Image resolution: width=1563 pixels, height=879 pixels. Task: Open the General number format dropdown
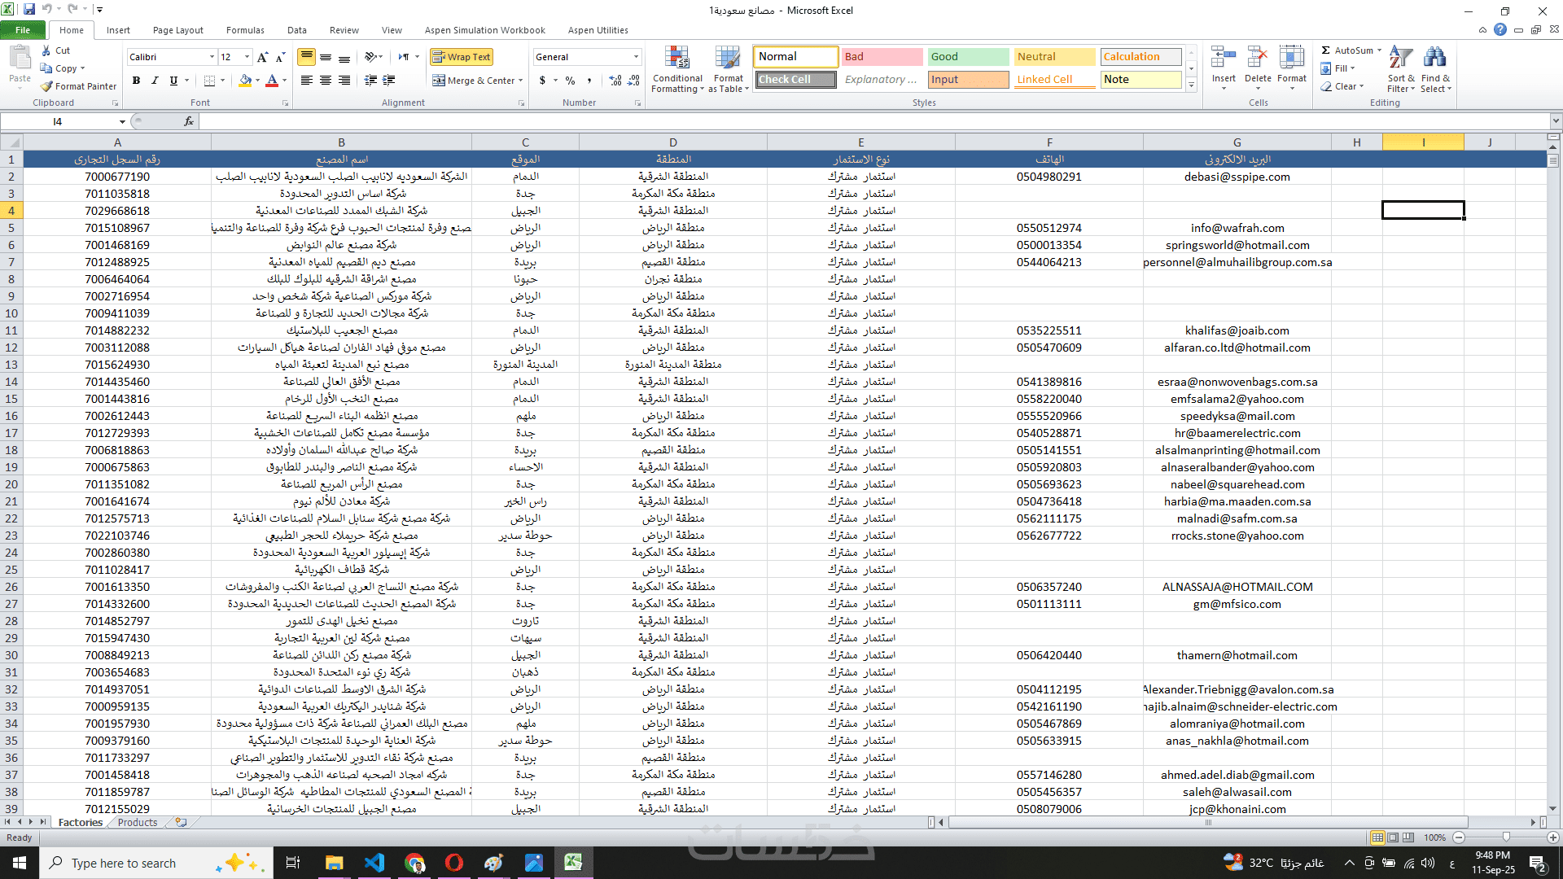click(636, 57)
